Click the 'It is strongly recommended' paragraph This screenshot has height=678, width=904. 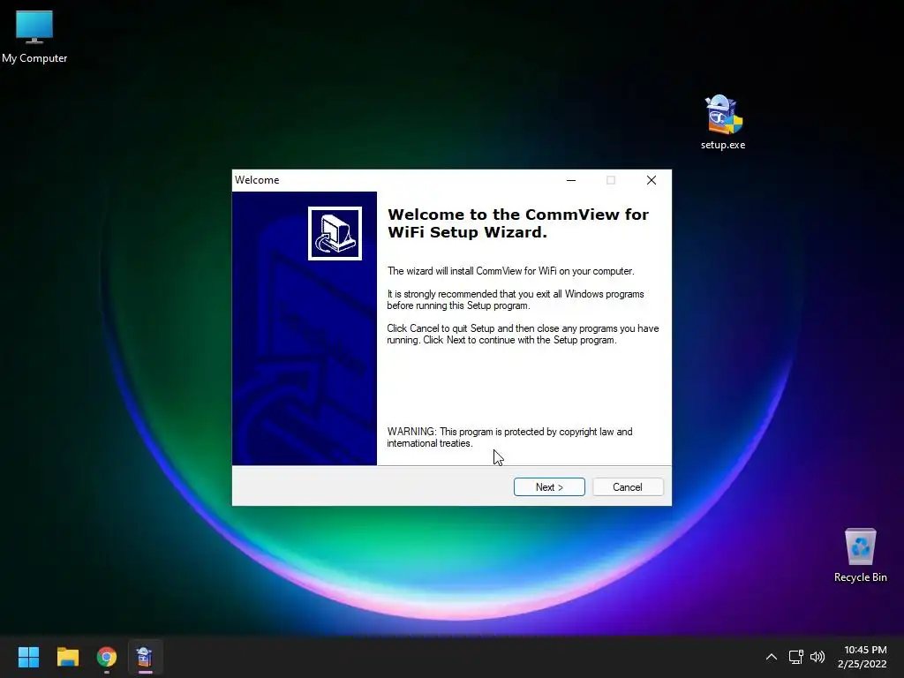(516, 300)
